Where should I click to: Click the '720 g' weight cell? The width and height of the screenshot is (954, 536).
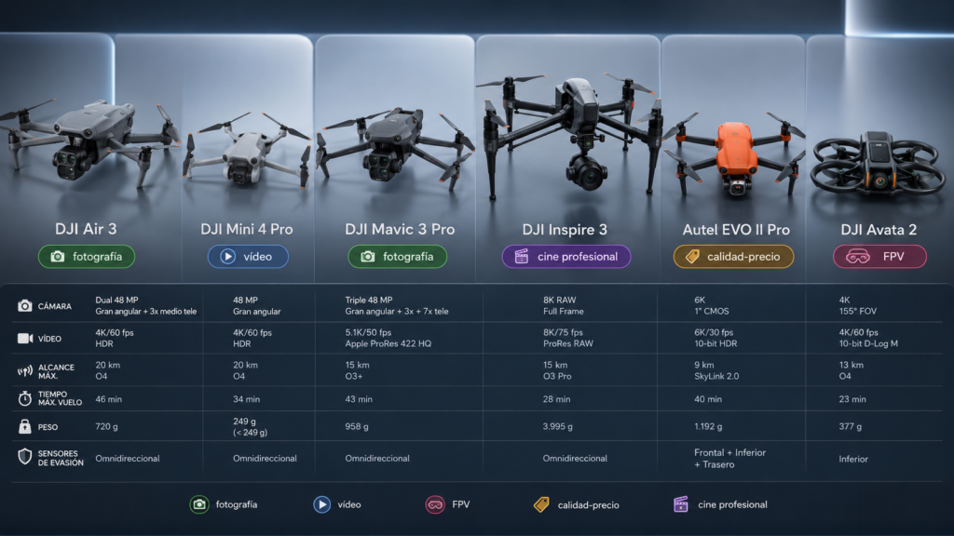click(x=106, y=426)
